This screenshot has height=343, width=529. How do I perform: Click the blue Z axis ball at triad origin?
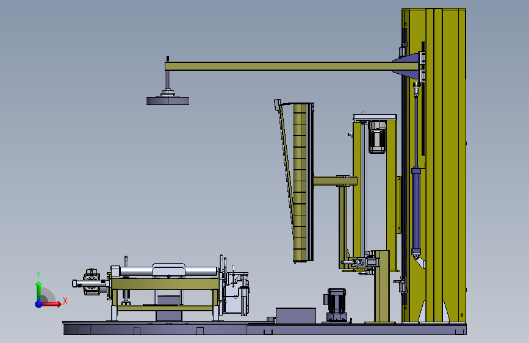point(39,304)
